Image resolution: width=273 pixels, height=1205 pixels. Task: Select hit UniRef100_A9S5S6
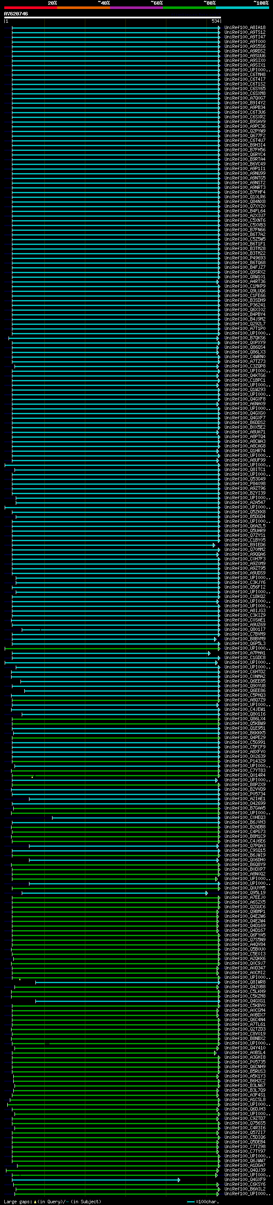tap(245, 46)
